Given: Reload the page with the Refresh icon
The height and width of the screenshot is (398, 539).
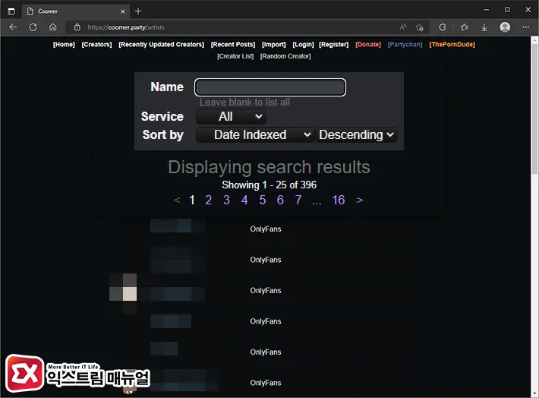Looking at the screenshot, I should click(33, 27).
